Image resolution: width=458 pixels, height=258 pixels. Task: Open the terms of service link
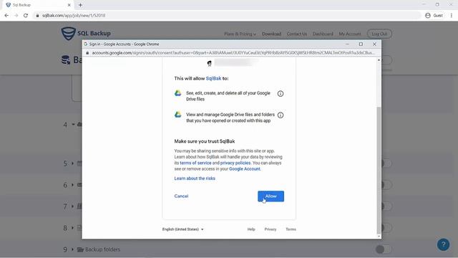pos(195,163)
